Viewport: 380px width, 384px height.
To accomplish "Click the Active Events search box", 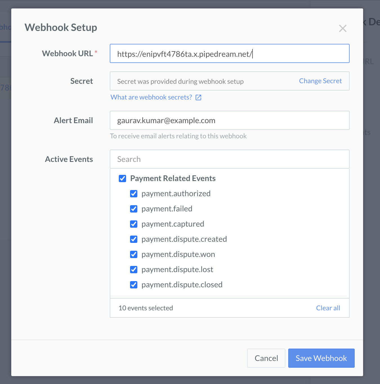I will 229,159.
